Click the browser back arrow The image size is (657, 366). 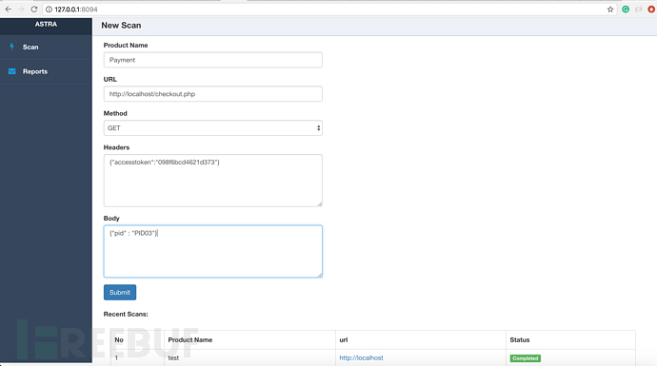point(9,10)
